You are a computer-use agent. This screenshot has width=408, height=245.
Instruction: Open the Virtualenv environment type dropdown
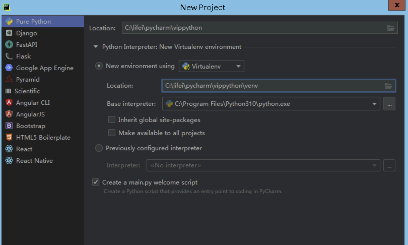tap(211, 66)
